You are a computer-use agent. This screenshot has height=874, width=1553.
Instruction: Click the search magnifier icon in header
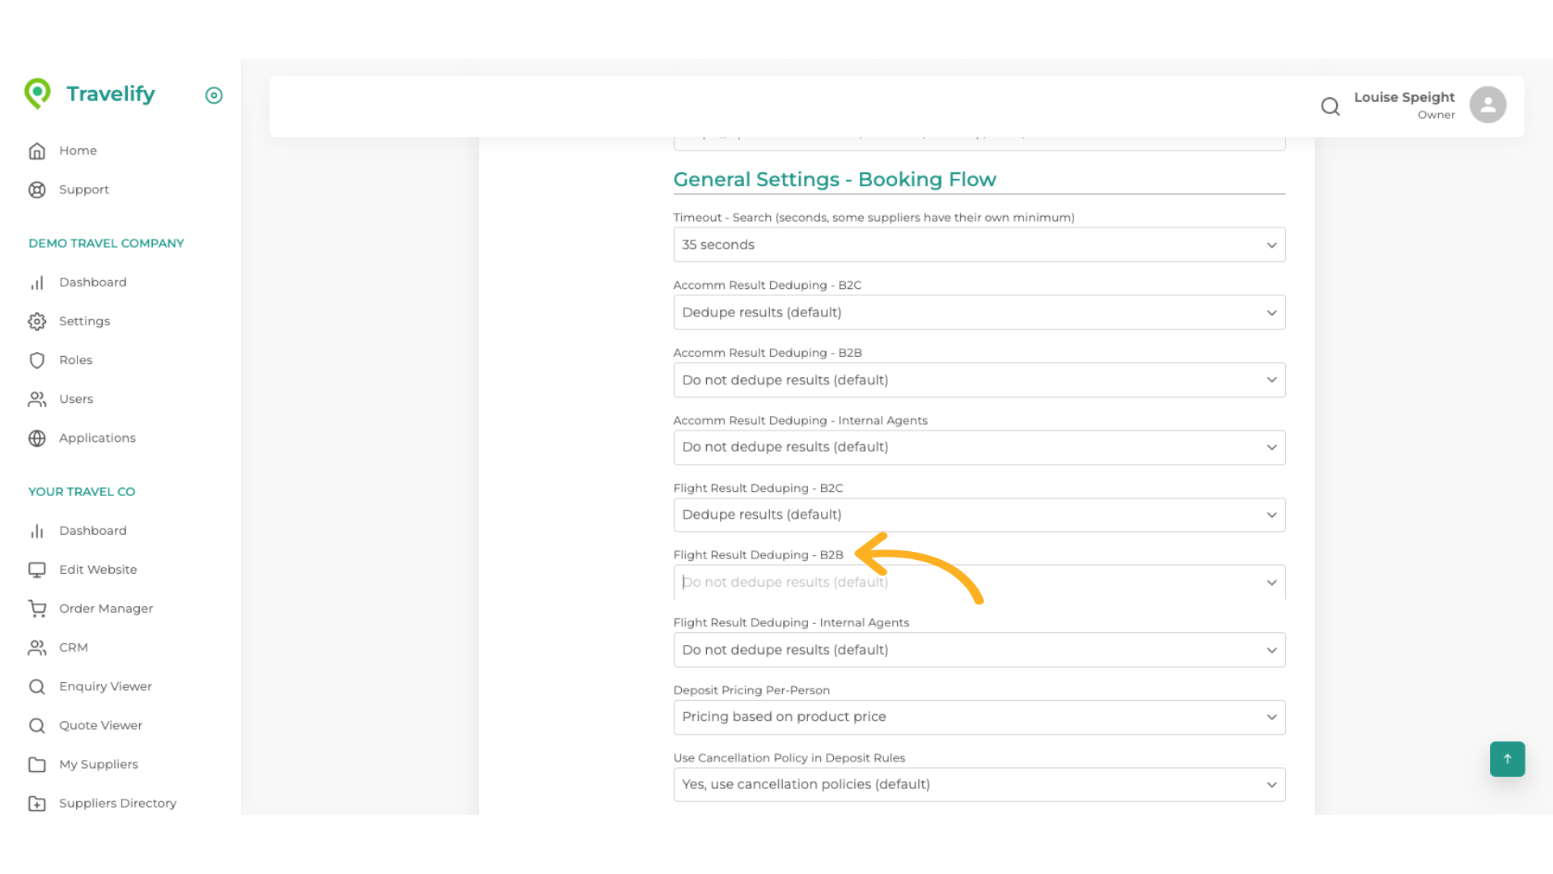click(1330, 106)
